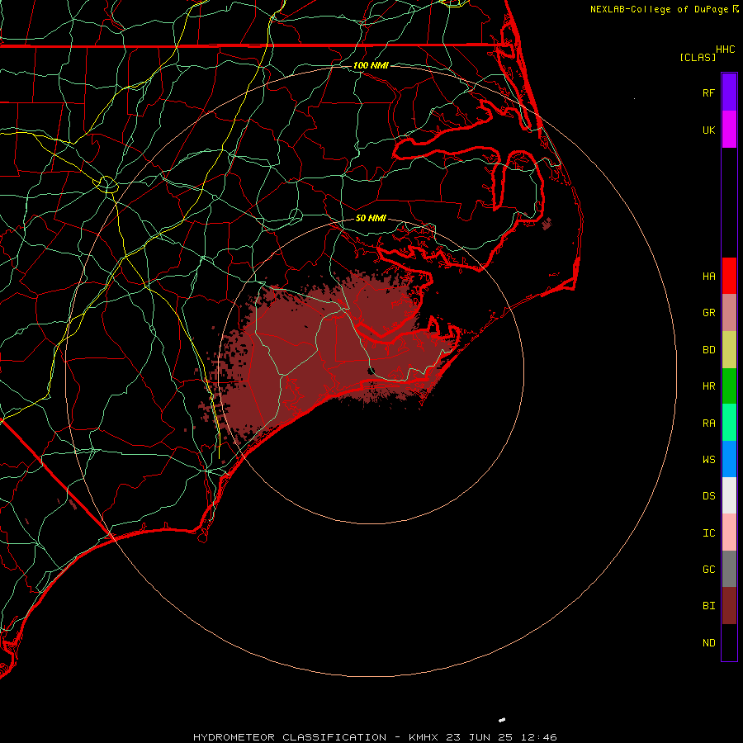
Task: Click the RF legend label
Action: [708, 92]
